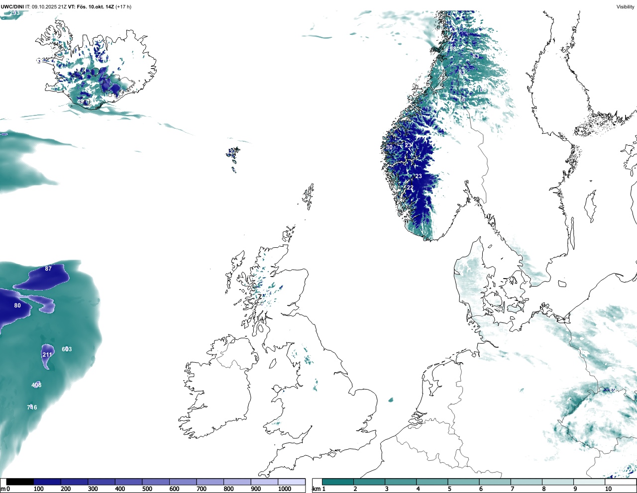637x493 pixels.
Task: Click the 603 visibility value
Action: pyautogui.click(x=67, y=349)
